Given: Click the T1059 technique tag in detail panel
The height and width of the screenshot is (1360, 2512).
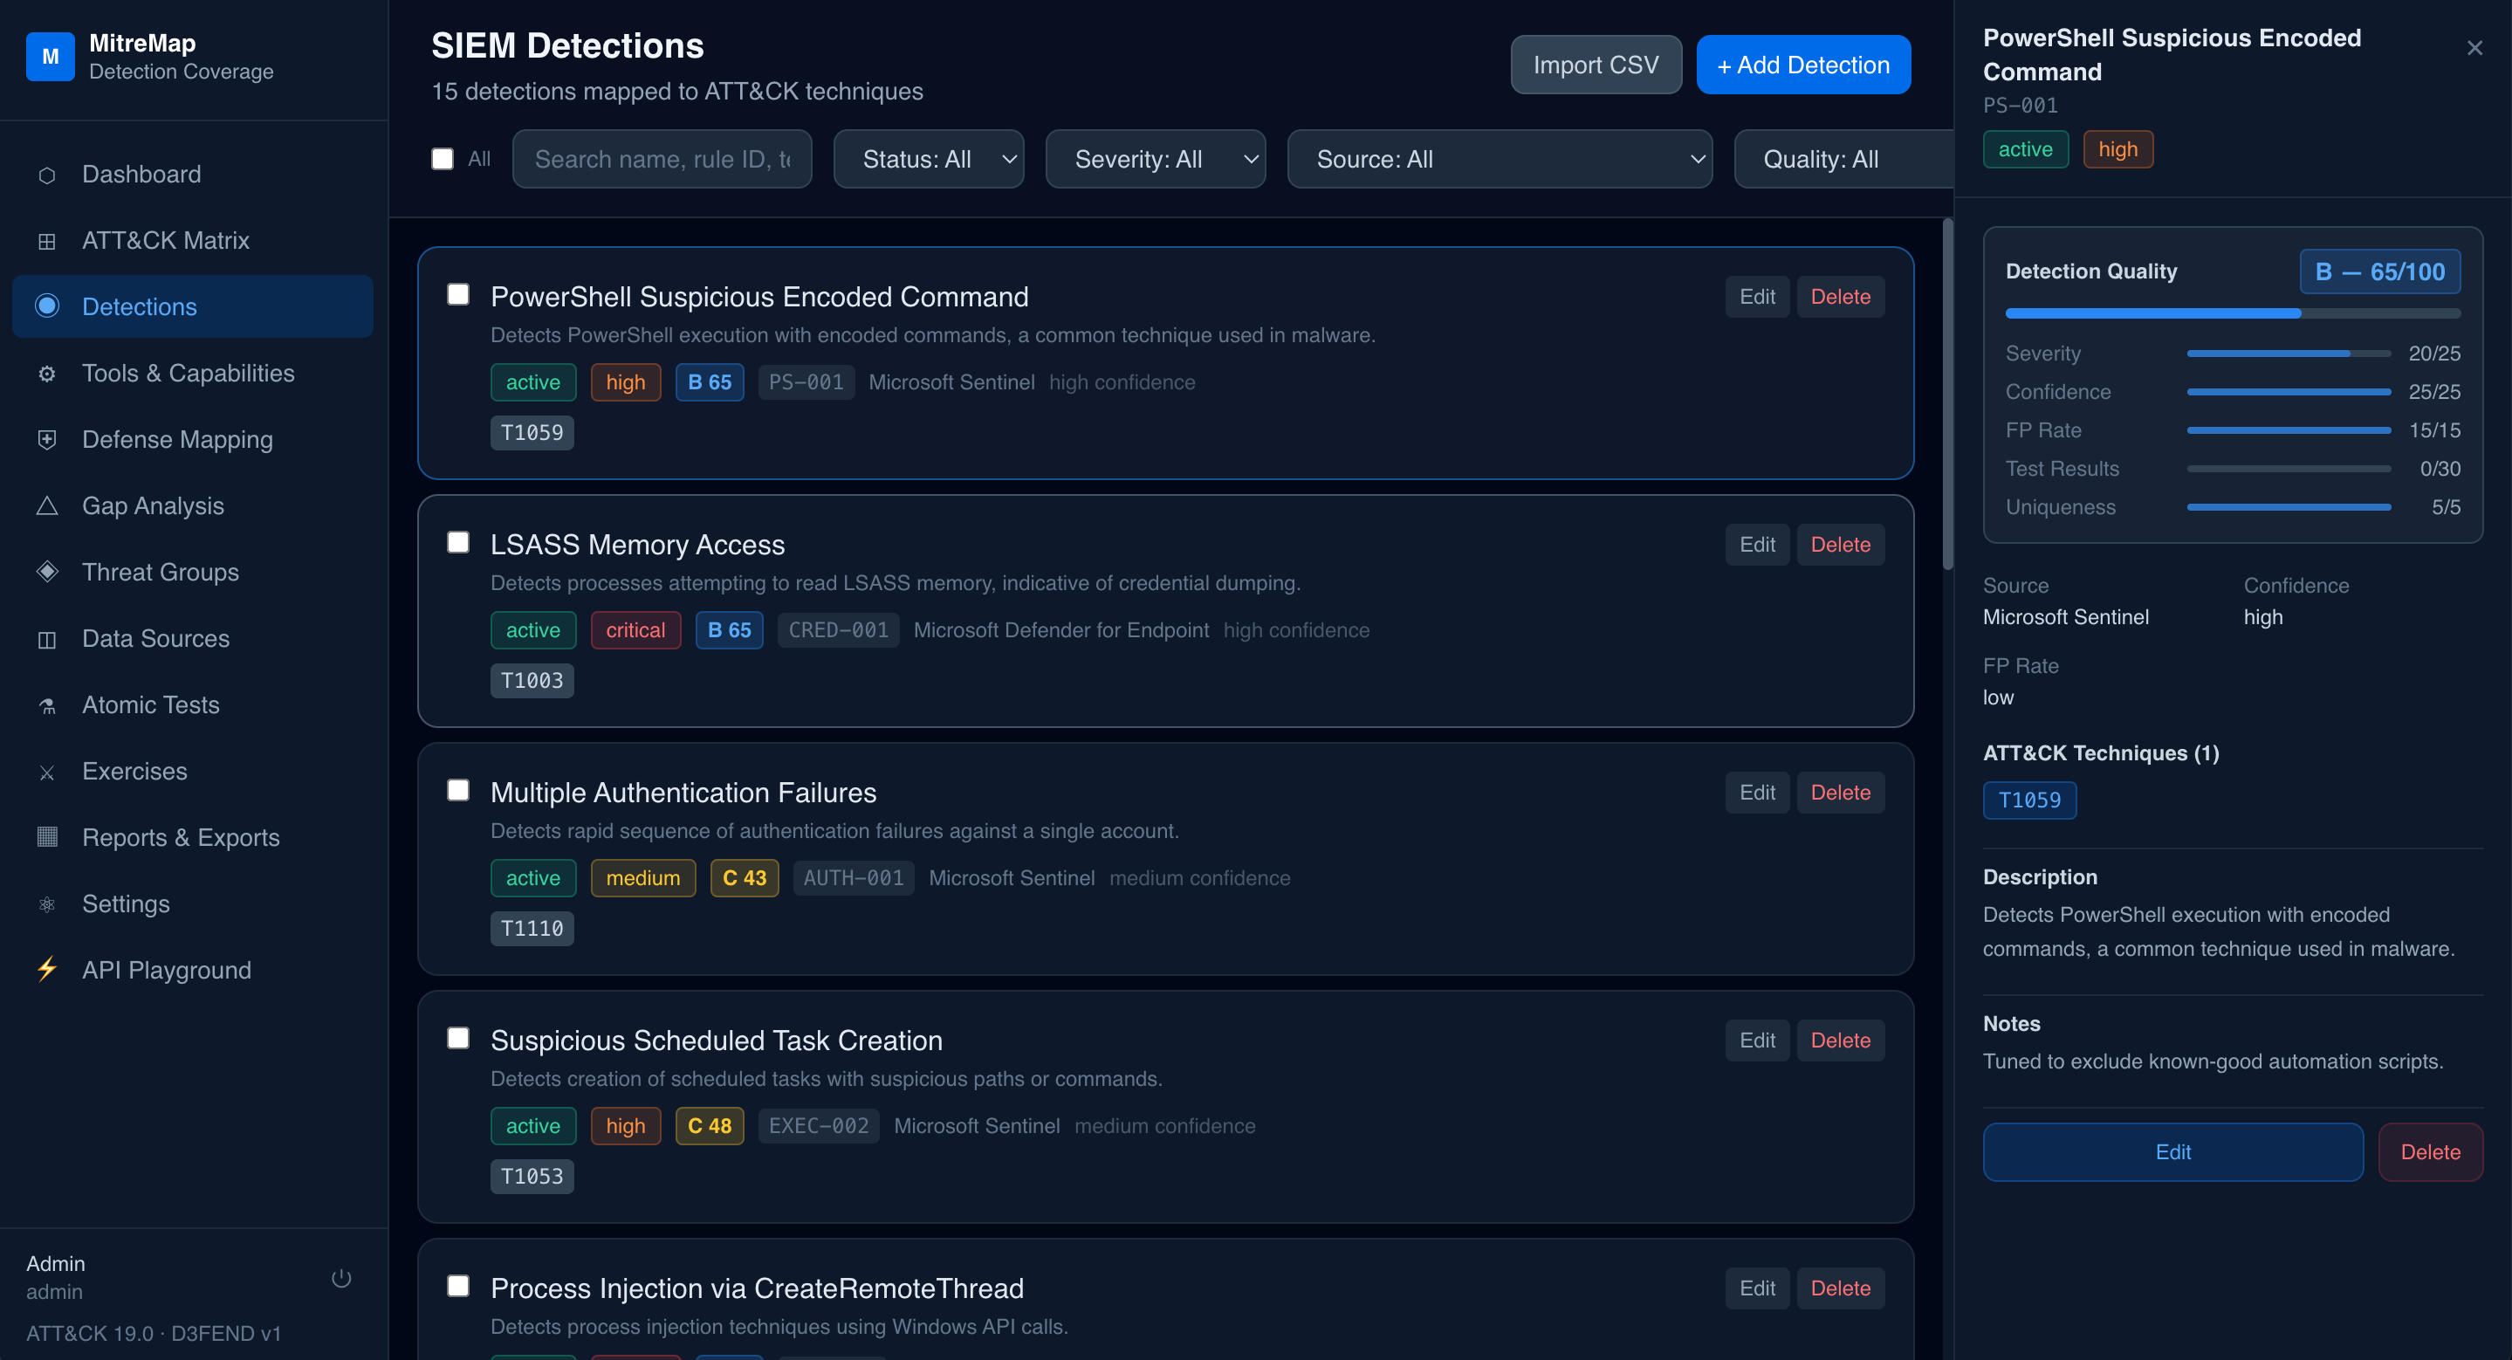Looking at the screenshot, I should 2029,800.
